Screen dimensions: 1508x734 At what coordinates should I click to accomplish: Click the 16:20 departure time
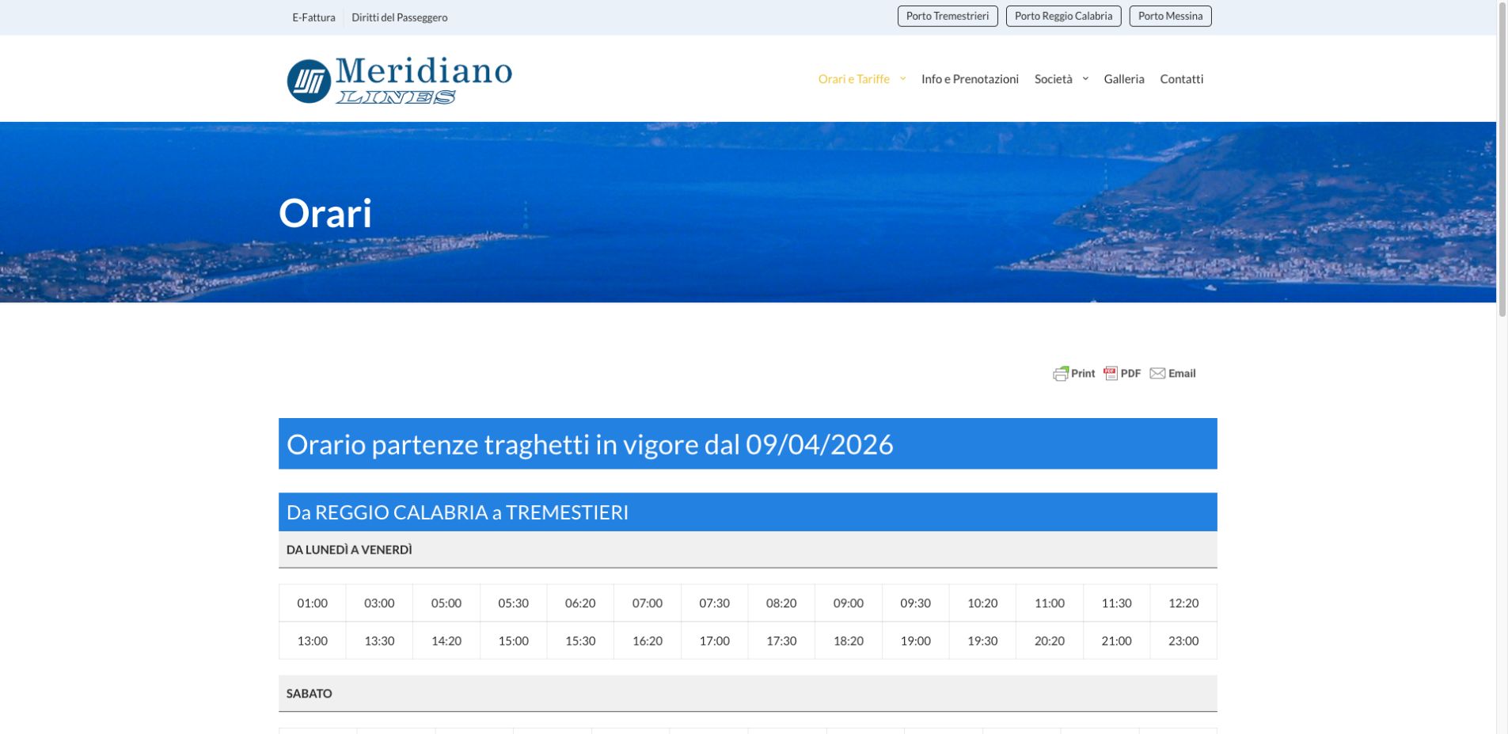[x=648, y=641]
